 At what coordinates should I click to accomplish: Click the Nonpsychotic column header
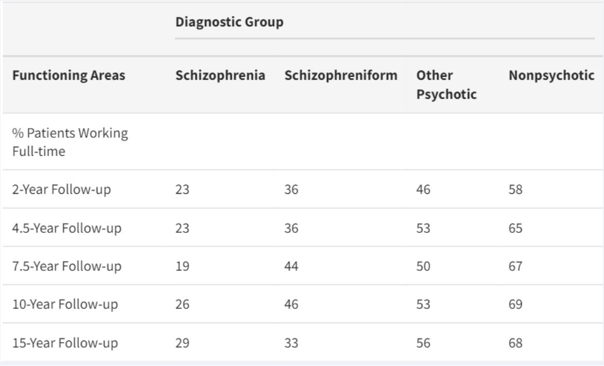551,76
